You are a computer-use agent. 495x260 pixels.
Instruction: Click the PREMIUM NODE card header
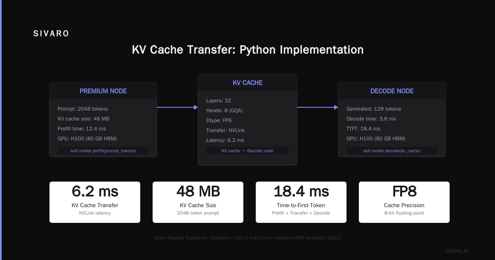click(103, 91)
